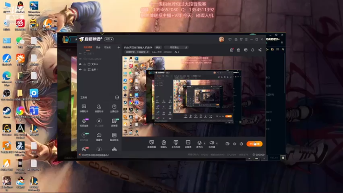343x193 pixels.
Task: Add a new scene with plus button
Action: (119, 47)
